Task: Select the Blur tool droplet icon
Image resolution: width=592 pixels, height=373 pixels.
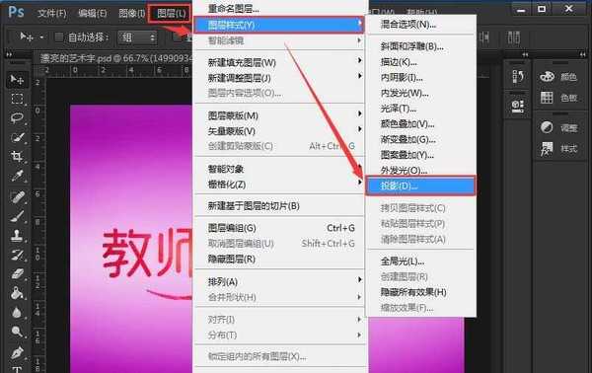Action: [x=17, y=313]
